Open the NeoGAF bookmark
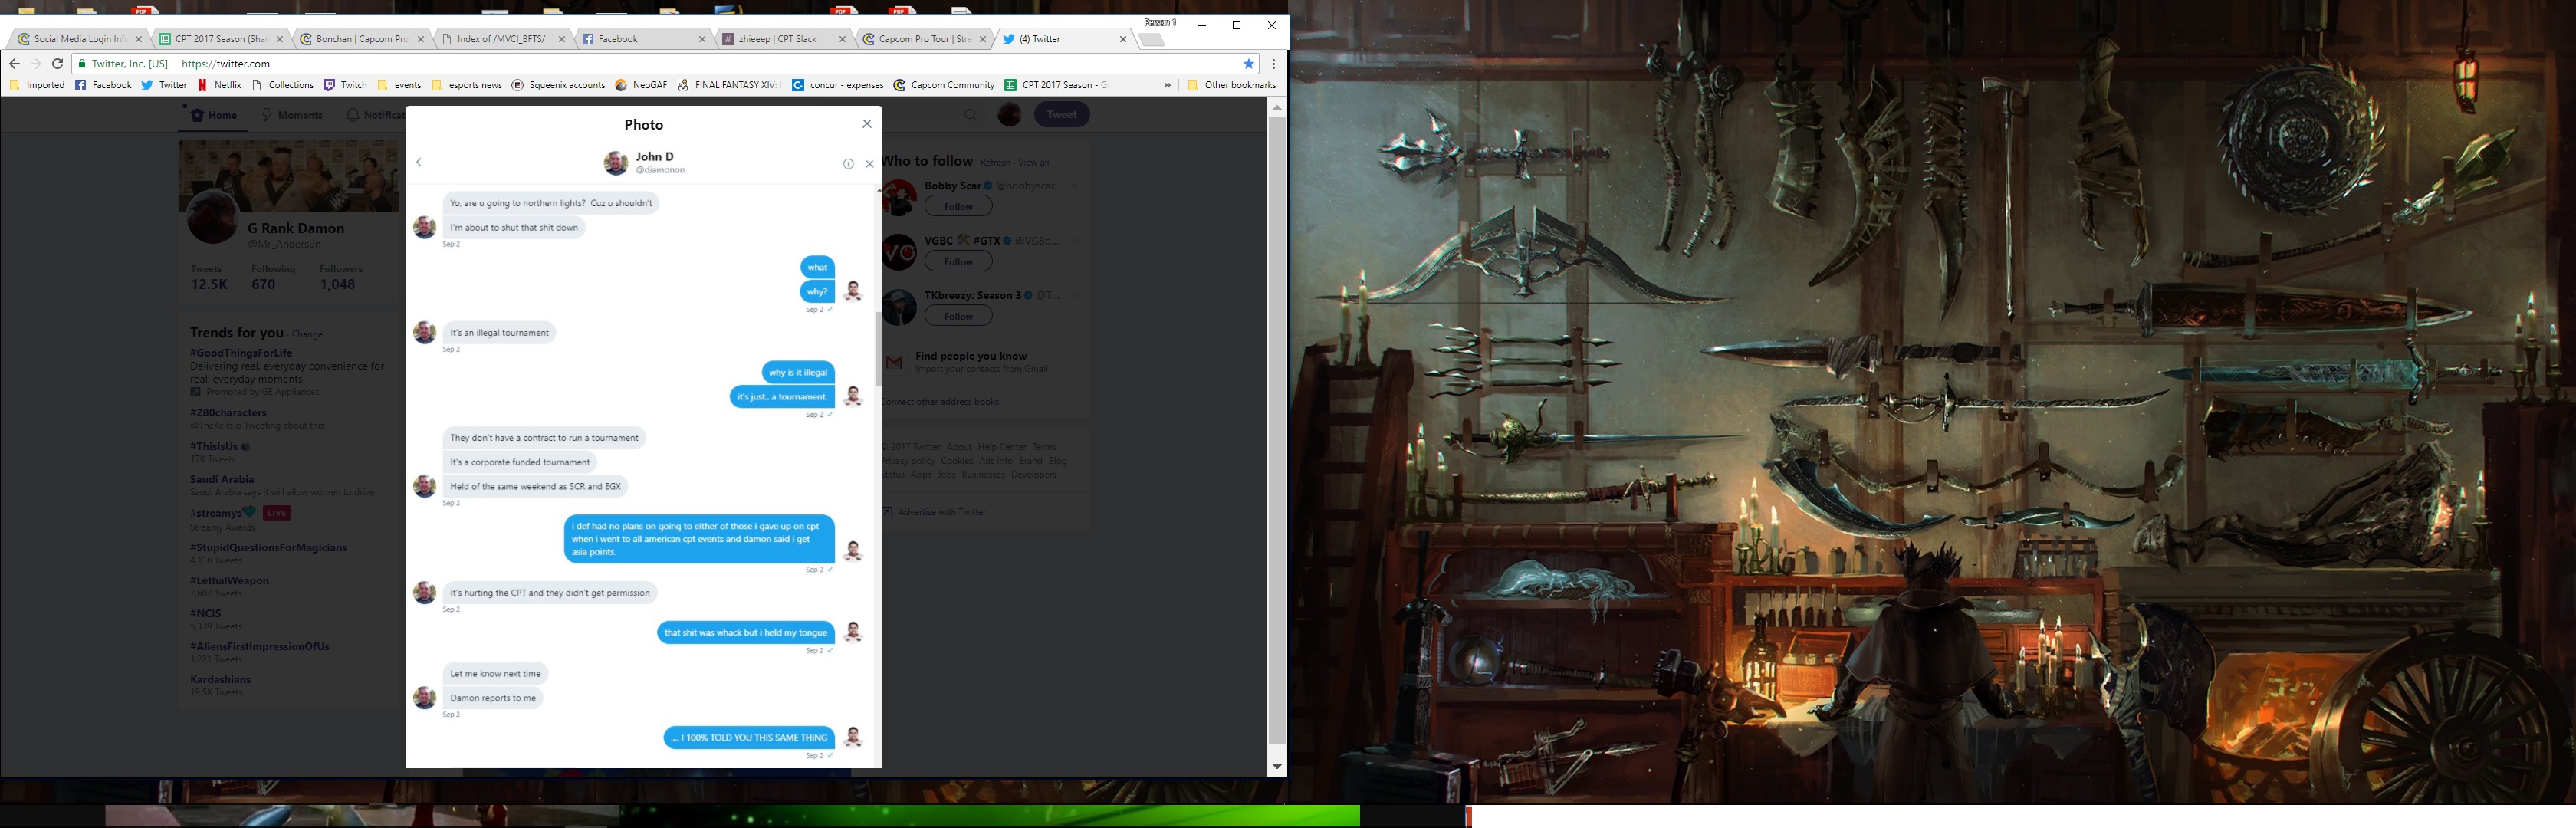 [x=641, y=85]
